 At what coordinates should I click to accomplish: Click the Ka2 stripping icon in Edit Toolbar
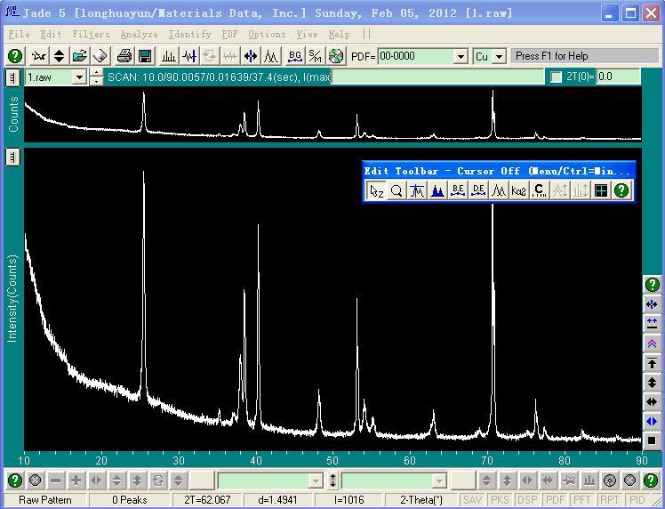[519, 190]
